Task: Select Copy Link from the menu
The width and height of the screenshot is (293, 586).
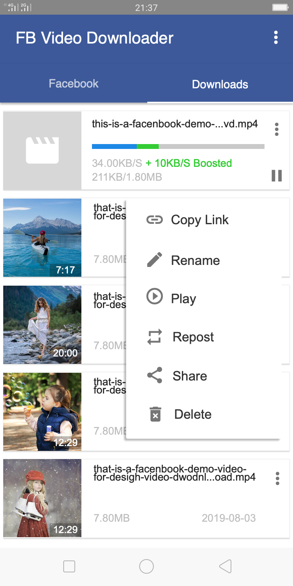Action: point(200,220)
